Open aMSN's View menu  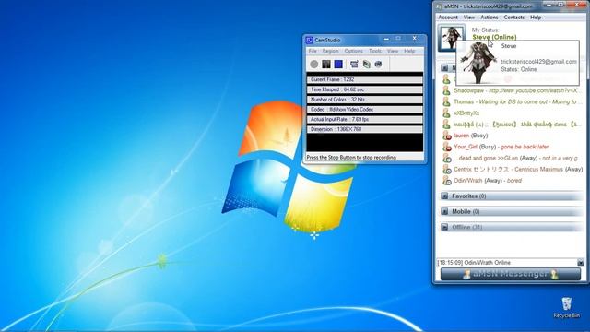(469, 18)
